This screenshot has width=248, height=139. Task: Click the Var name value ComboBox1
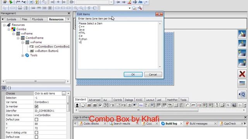tap(50, 102)
